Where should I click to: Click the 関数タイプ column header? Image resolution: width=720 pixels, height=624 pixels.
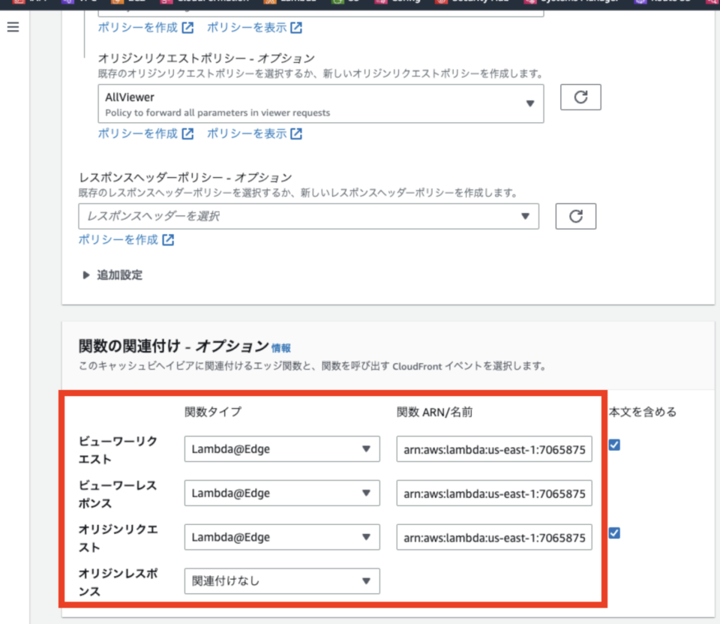click(x=213, y=412)
